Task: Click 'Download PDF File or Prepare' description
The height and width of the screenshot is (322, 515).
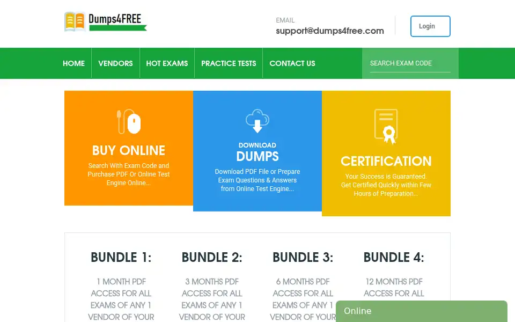Action: point(257,180)
